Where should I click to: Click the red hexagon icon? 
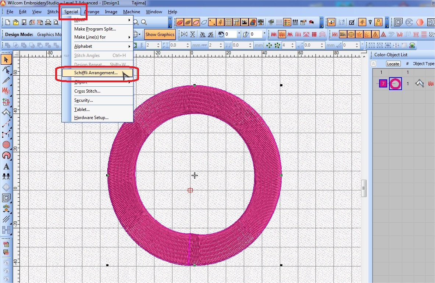pos(420,22)
